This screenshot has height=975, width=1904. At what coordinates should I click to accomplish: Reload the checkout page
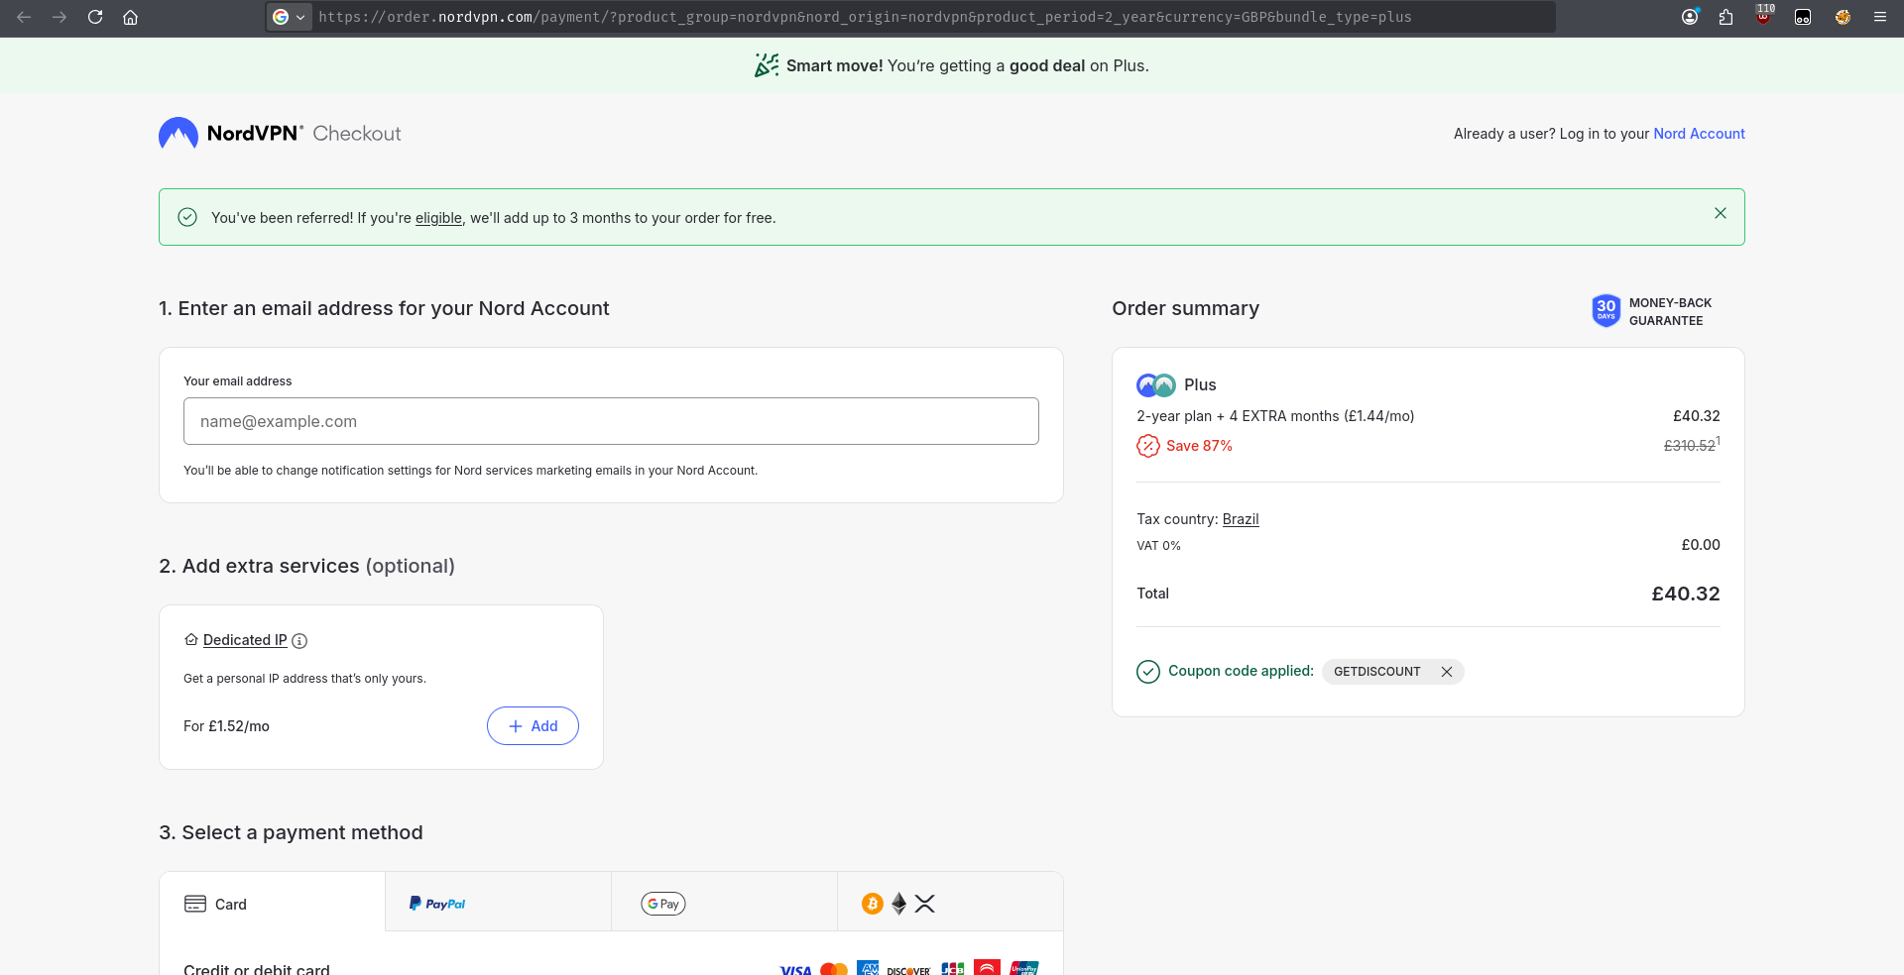click(95, 17)
